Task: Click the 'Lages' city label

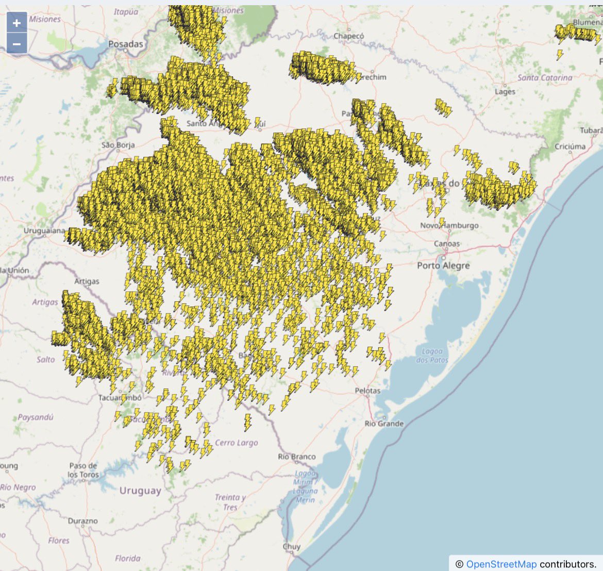Action: pyautogui.click(x=505, y=92)
